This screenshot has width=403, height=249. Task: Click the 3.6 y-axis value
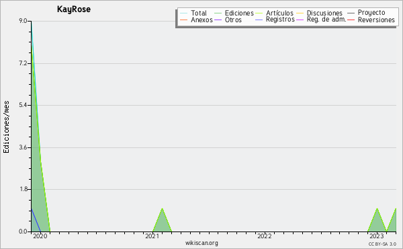click(x=23, y=147)
